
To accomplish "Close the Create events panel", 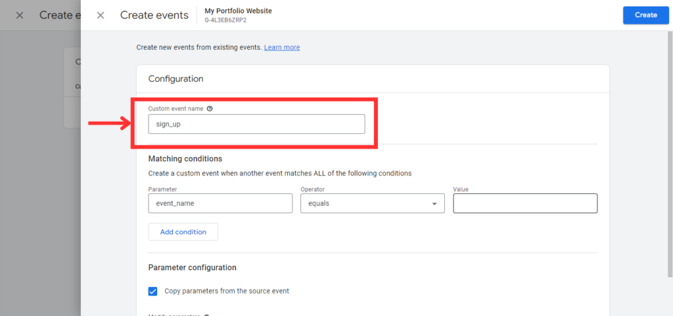I will pyautogui.click(x=101, y=15).
